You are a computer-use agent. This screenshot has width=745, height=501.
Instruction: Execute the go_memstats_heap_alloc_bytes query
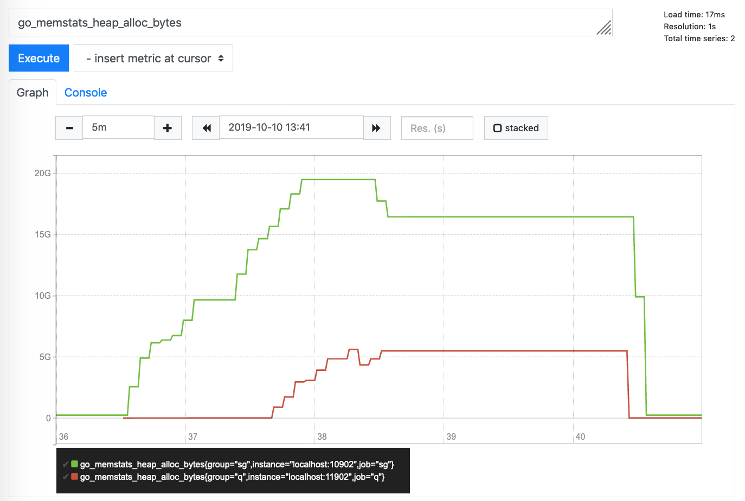(38, 58)
